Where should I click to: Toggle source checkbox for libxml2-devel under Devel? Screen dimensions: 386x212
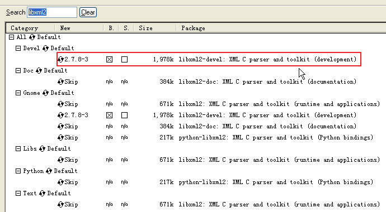pyautogui.click(x=124, y=59)
